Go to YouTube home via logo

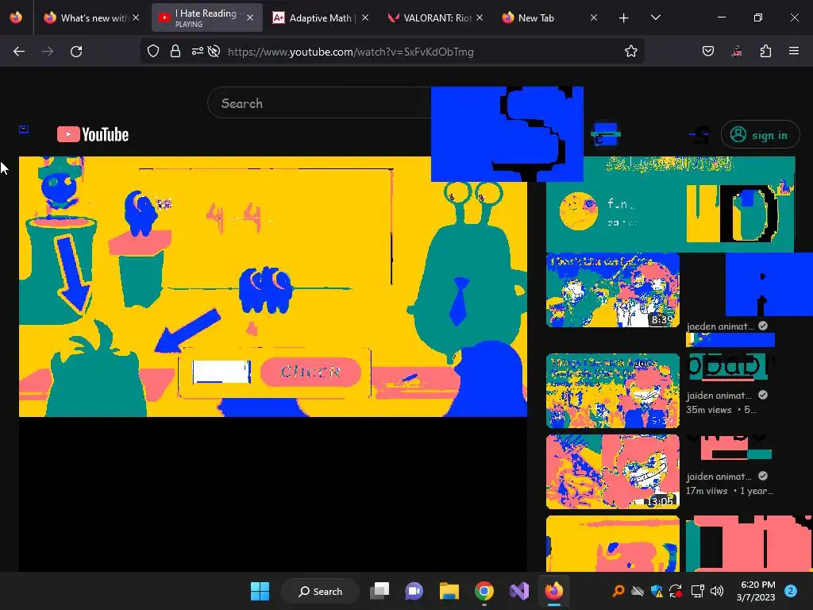pyautogui.click(x=93, y=134)
